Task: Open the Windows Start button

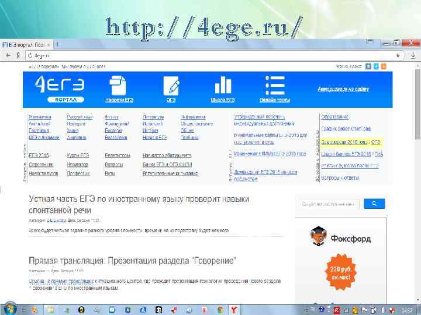Action: (x=10, y=309)
